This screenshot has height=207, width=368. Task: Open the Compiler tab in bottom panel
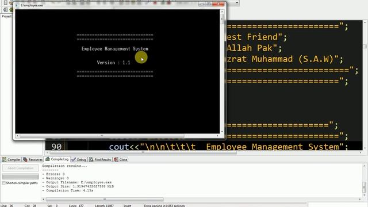coord(11,160)
